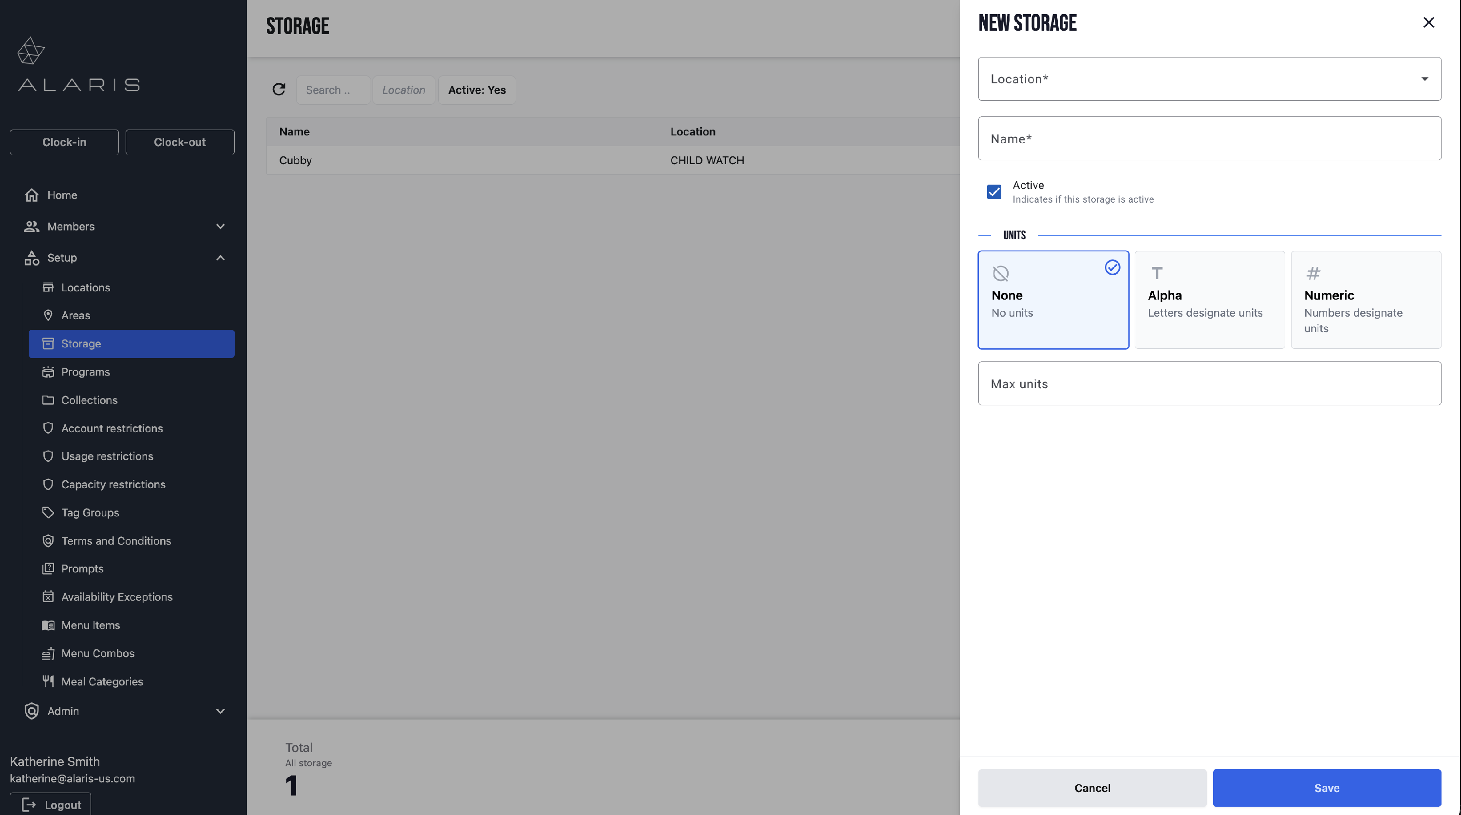Click the refresh icon beside Search
Image resolution: width=1461 pixels, height=815 pixels.
pyautogui.click(x=279, y=90)
